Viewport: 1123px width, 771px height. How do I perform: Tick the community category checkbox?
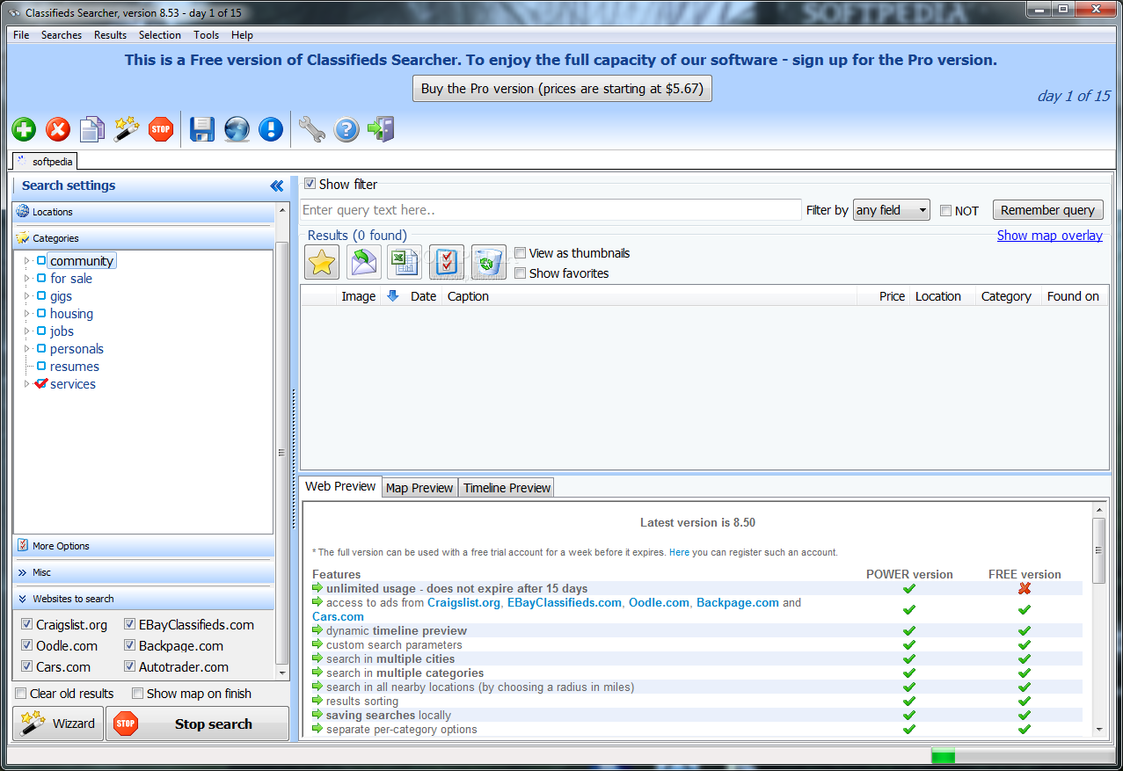[x=41, y=261]
